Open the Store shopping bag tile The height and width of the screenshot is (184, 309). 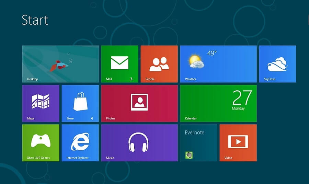[80, 103]
